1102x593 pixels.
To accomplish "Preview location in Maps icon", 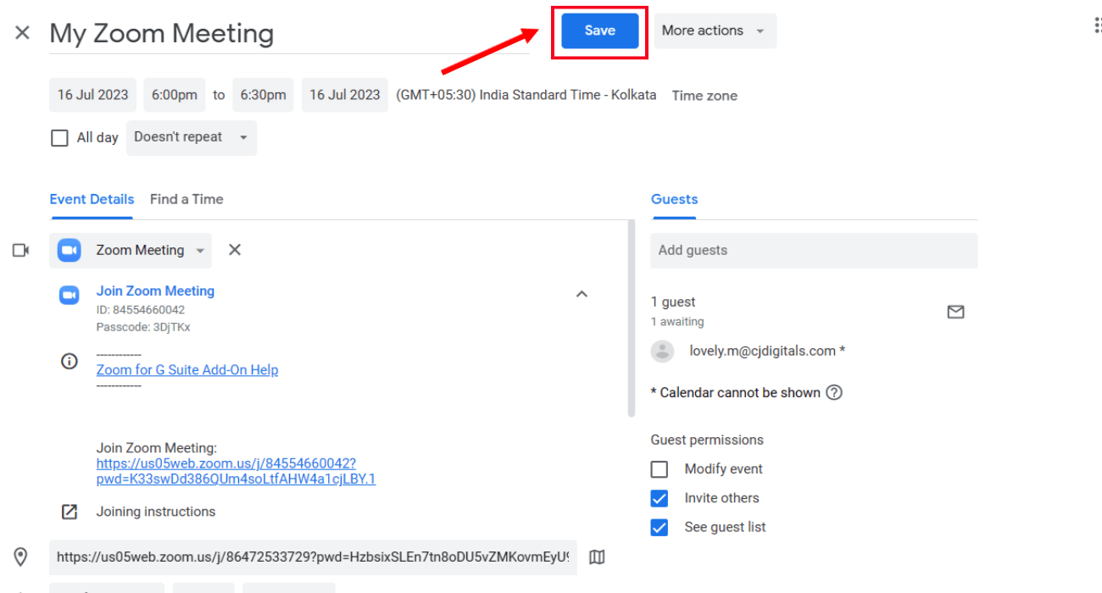I will tap(597, 557).
